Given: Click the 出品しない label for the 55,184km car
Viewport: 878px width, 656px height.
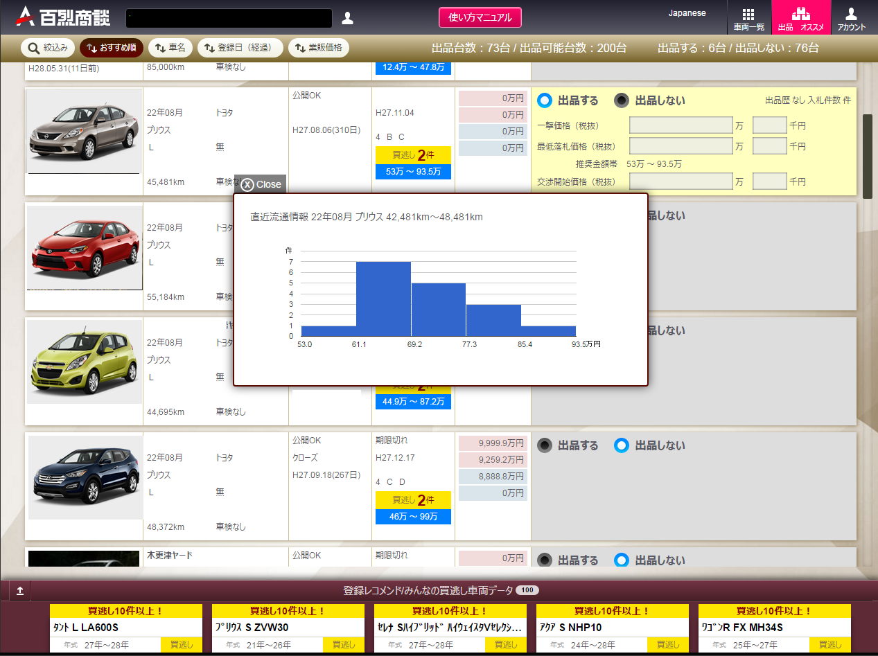Looking at the screenshot, I should [x=667, y=215].
